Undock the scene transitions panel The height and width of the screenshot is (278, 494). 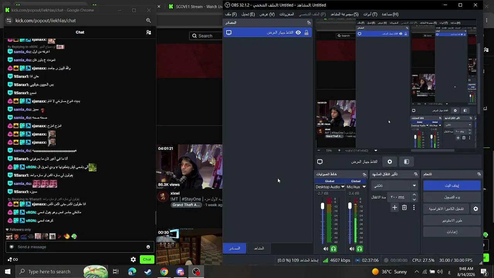(x=416, y=175)
